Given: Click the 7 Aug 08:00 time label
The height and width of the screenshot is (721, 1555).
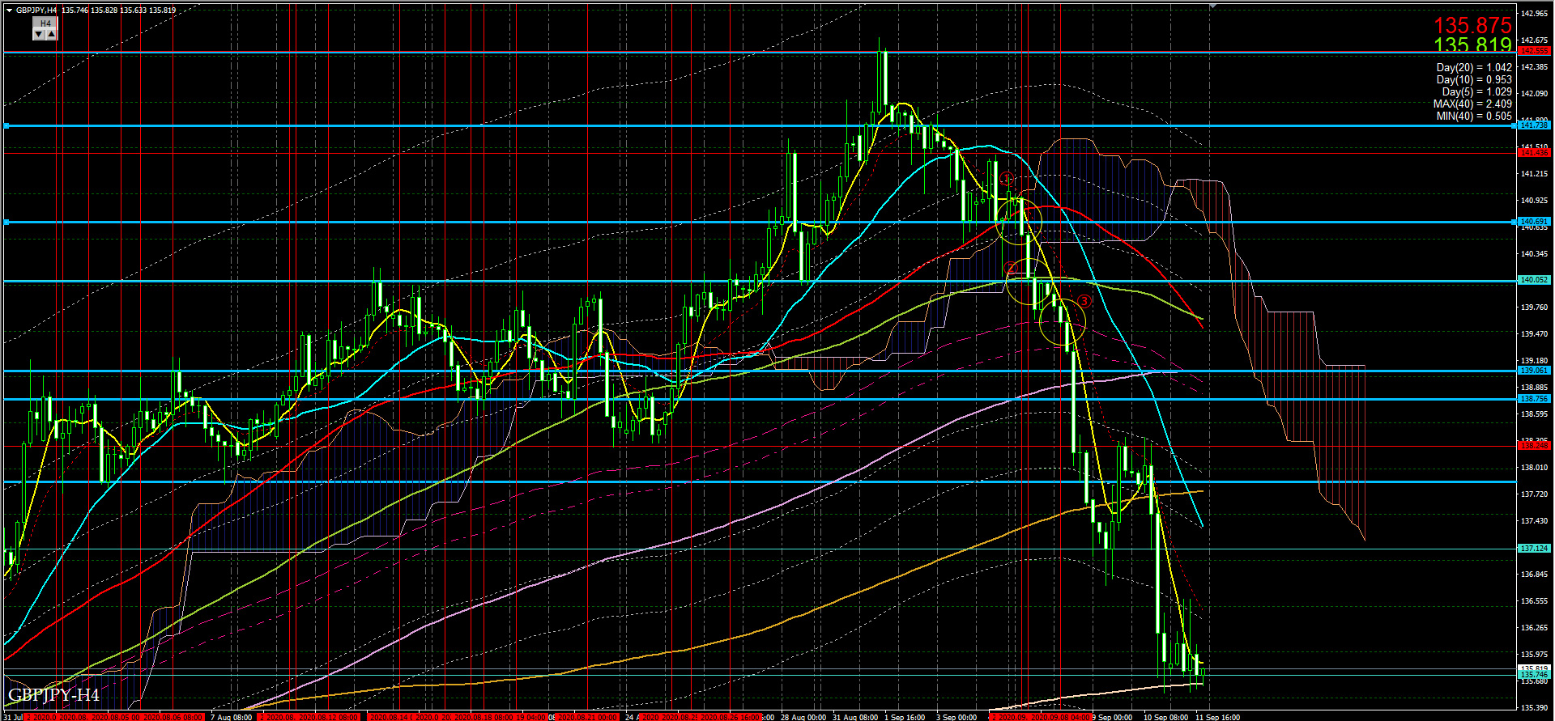Looking at the screenshot, I should coord(231,717).
